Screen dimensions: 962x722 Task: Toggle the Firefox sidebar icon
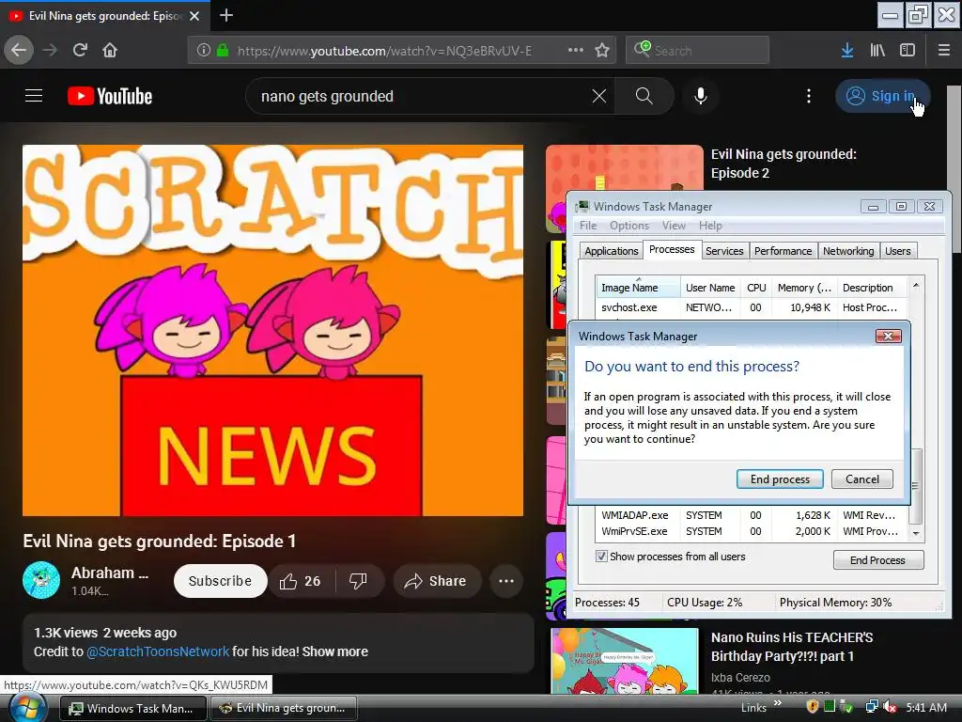pyautogui.click(x=908, y=51)
